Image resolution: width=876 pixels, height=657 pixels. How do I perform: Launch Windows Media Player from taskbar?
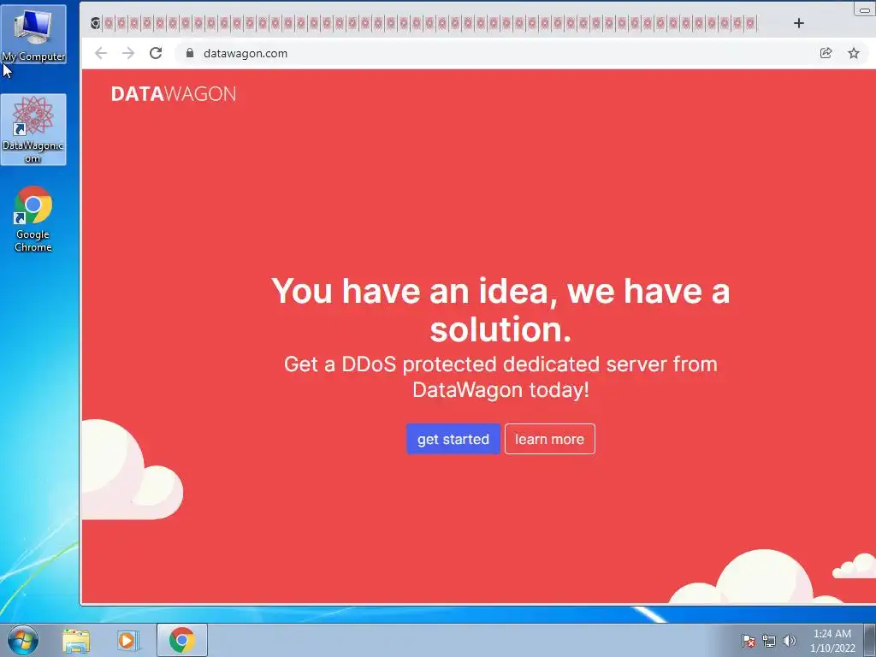tap(127, 640)
